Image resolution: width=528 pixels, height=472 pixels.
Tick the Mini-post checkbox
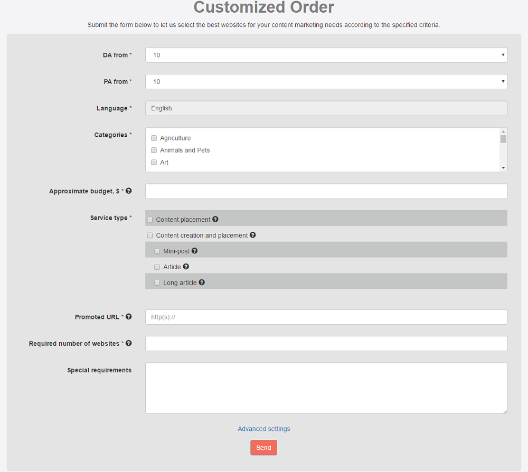click(157, 251)
